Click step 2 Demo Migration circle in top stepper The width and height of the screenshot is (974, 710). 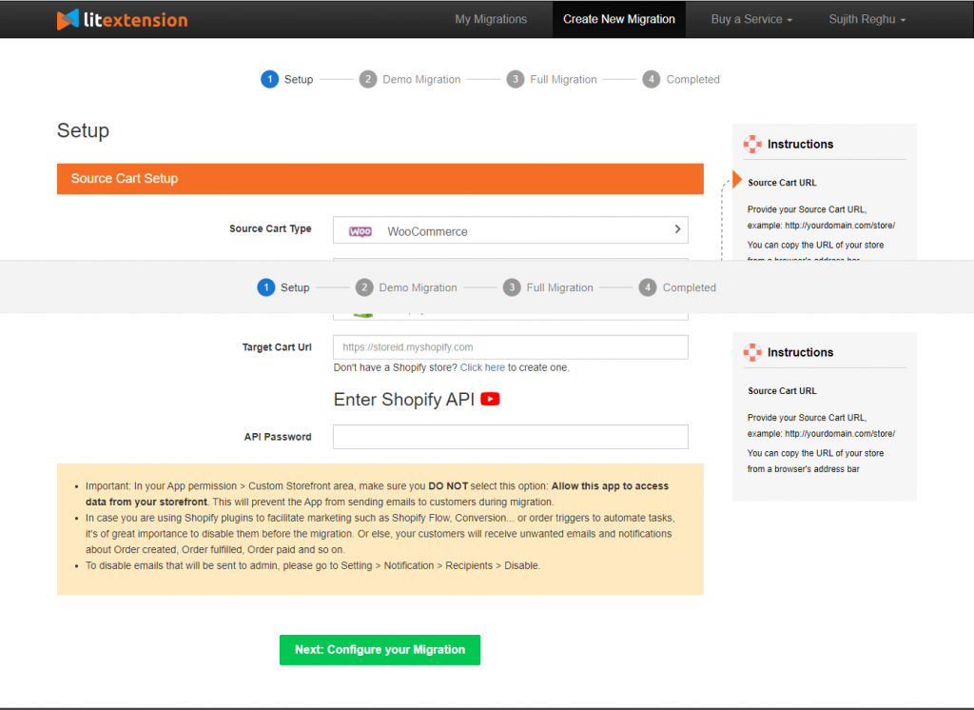point(368,80)
